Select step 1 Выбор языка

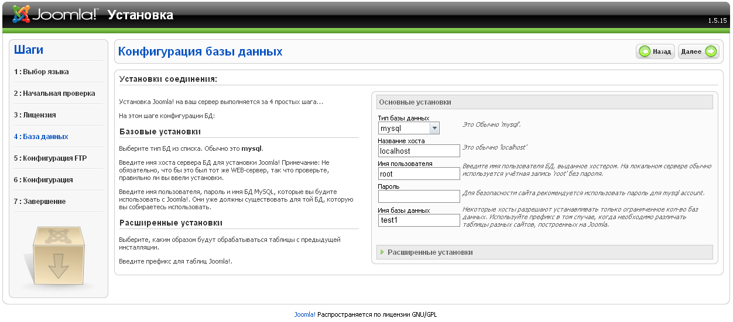42,72
